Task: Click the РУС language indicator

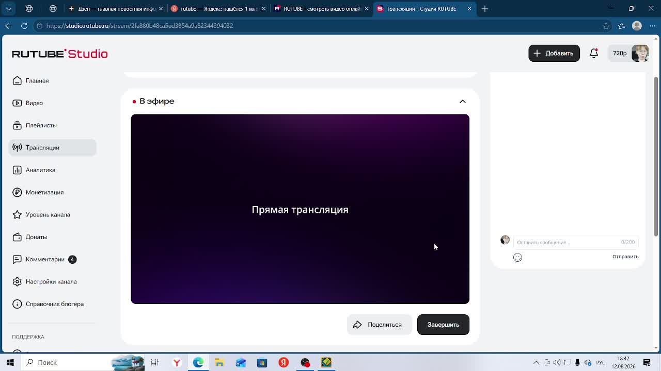Action: tap(601, 362)
